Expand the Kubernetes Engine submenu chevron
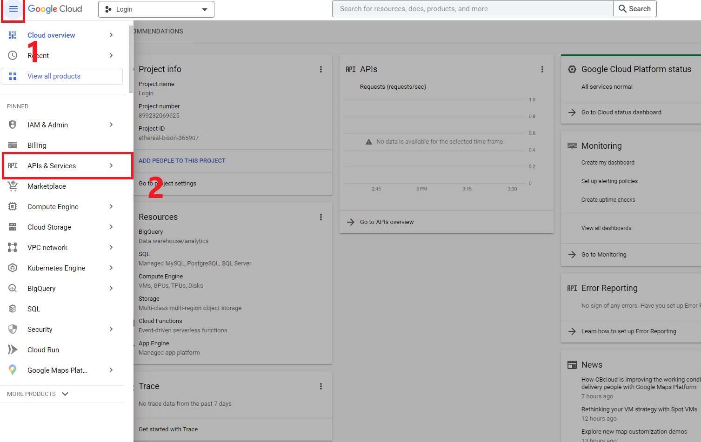Viewport: 701px width, 442px height. coord(111,268)
